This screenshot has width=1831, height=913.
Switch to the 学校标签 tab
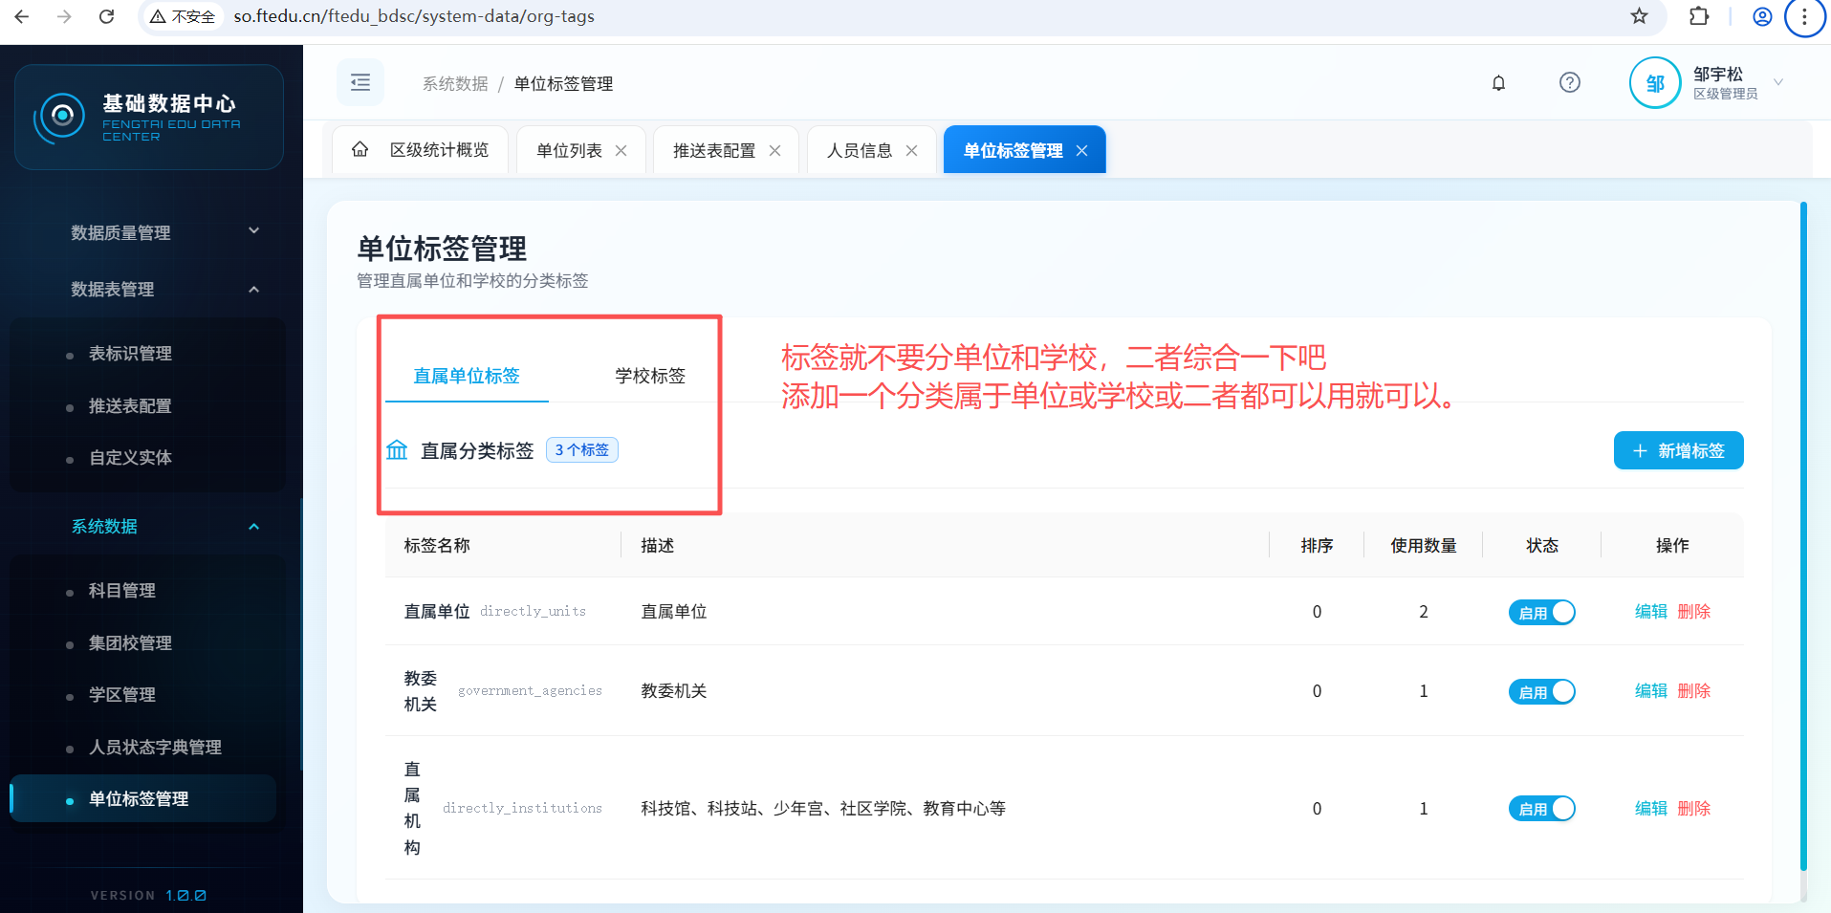pos(650,376)
